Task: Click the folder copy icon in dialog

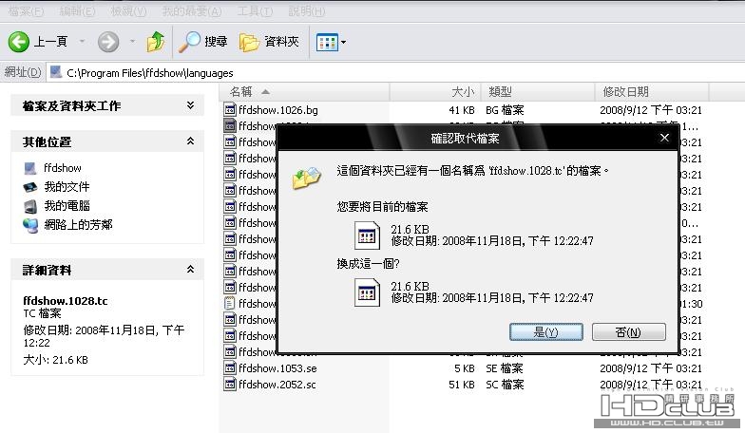Action: click(306, 178)
